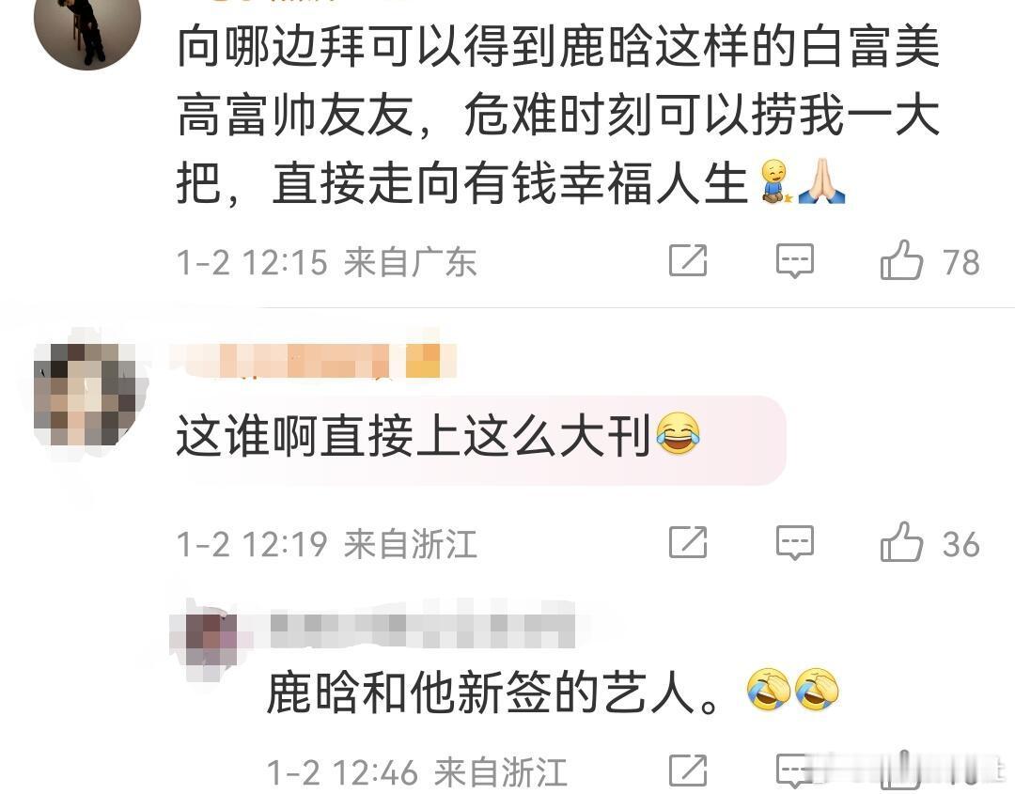1015x794 pixels.
Task: Tap the timestamp 1-2 12:46 来自浙江
Action: (417, 772)
